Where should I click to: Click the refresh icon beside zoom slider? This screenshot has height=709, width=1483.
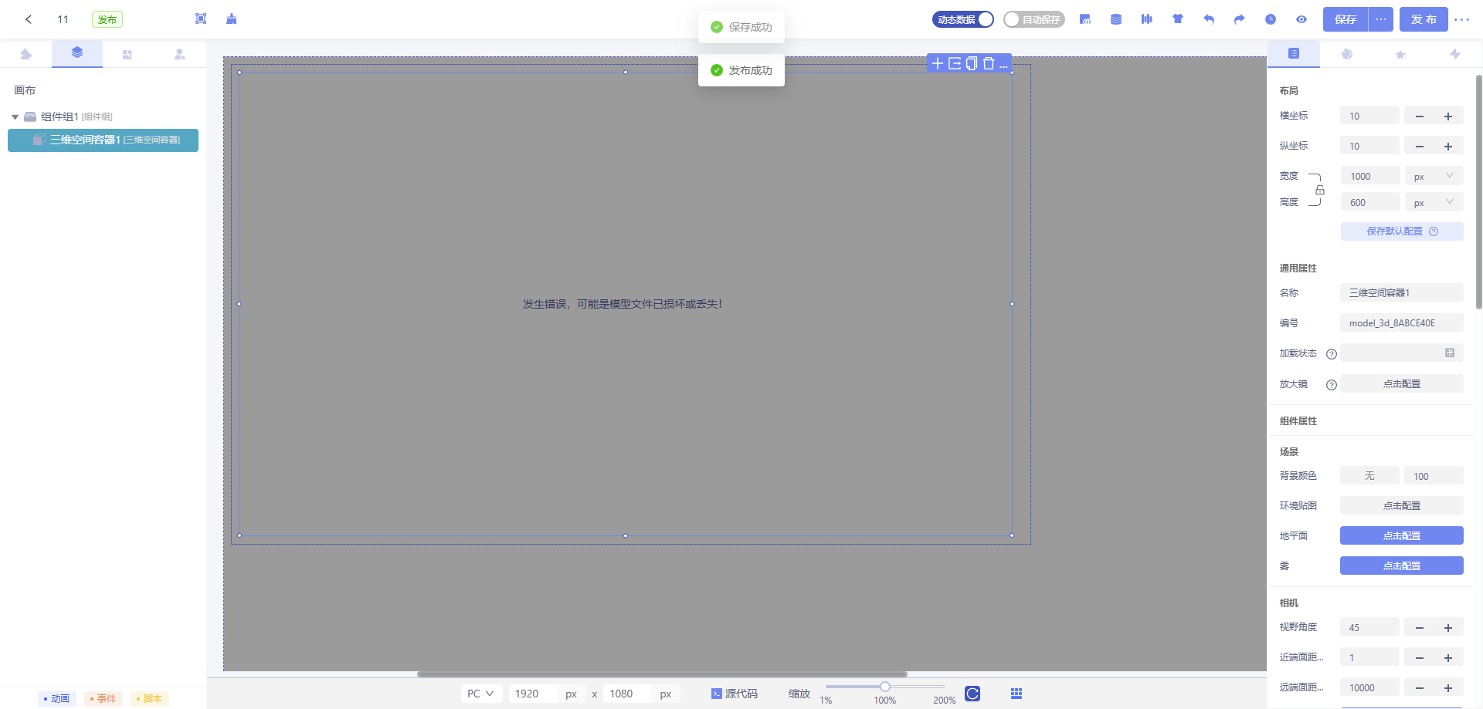[x=972, y=694]
